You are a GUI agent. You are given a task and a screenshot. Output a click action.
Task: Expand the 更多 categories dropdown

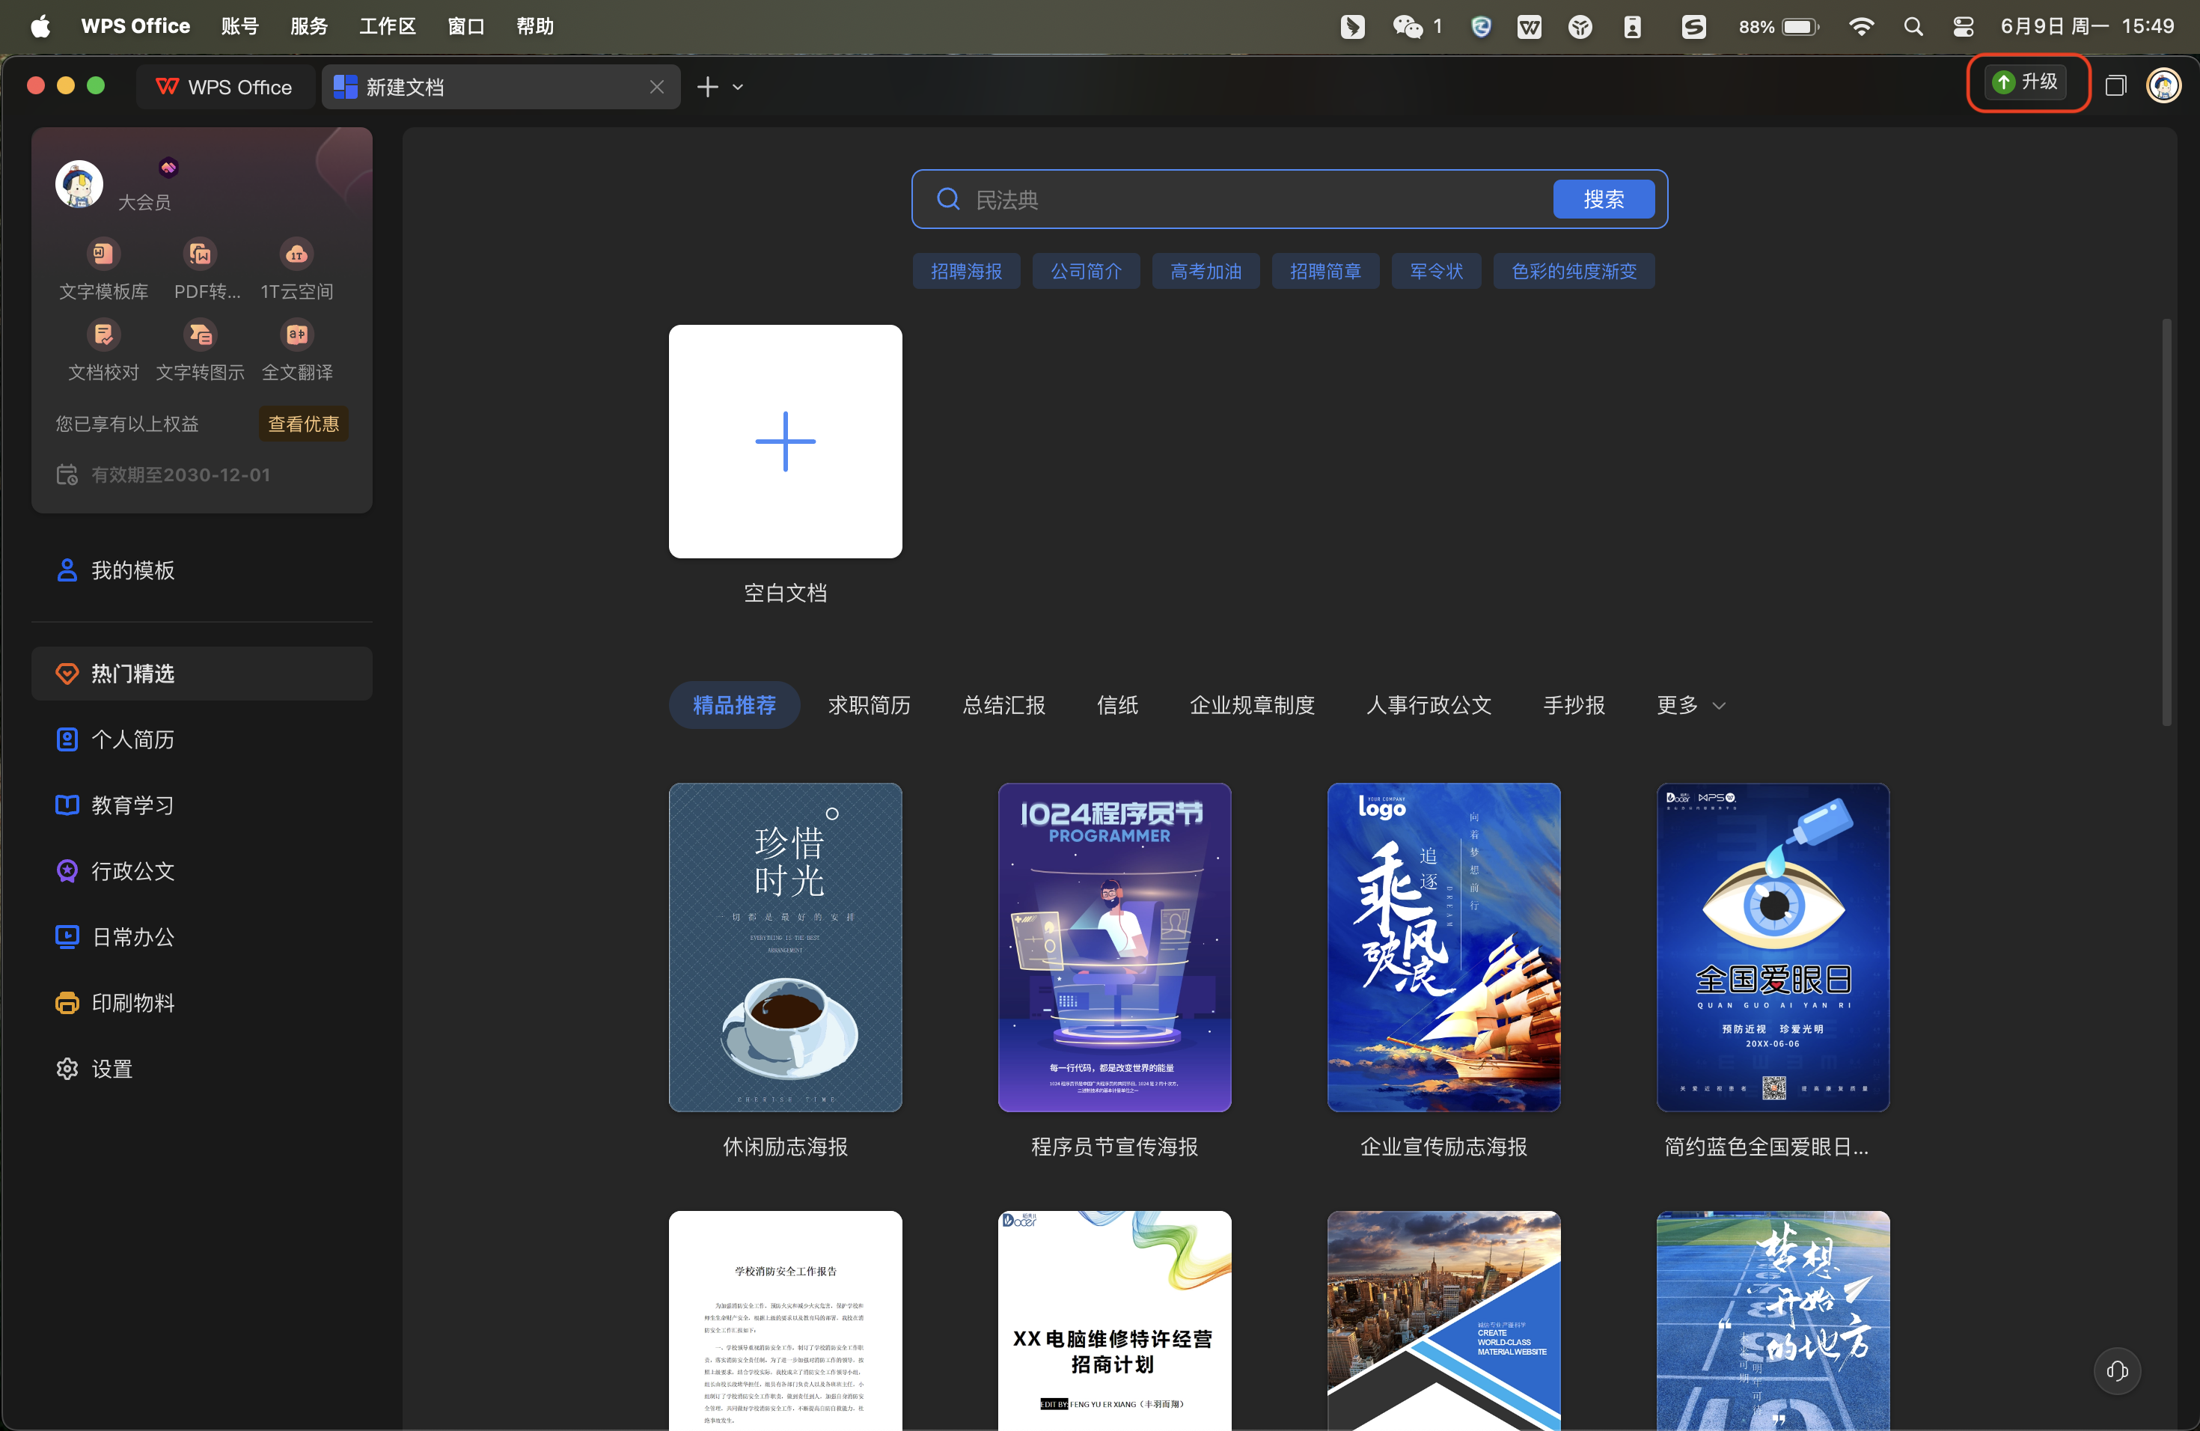pos(1690,705)
